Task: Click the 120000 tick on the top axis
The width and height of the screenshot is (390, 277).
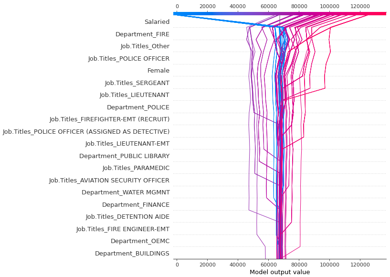Action: point(360,6)
